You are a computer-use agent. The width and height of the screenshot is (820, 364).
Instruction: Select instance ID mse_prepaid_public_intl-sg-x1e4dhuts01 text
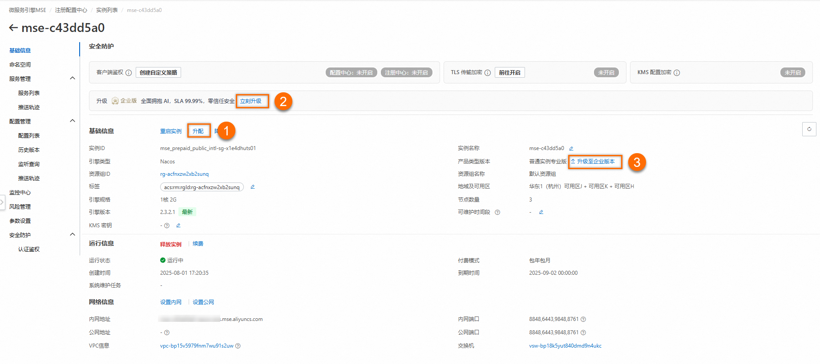click(x=208, y=148)
